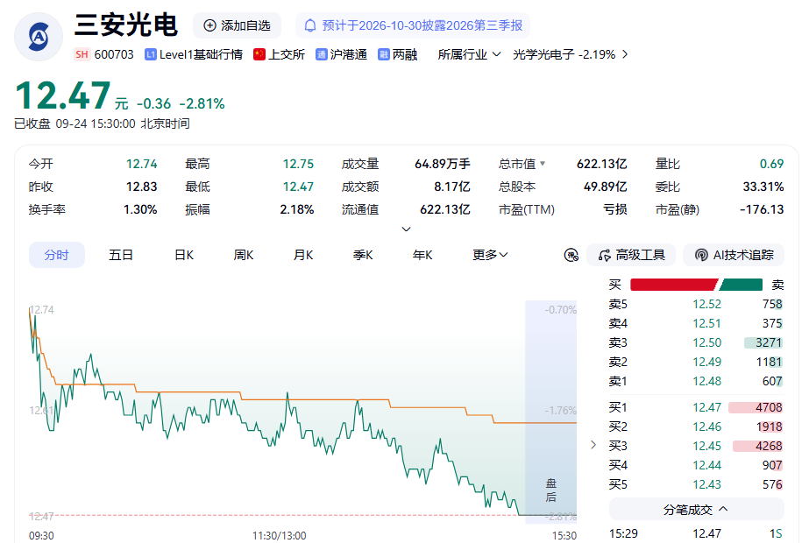The width and height of the screenshot is (809, 543).
Task: Click the 换手率 value 1.30%
Action: (140, 209)
